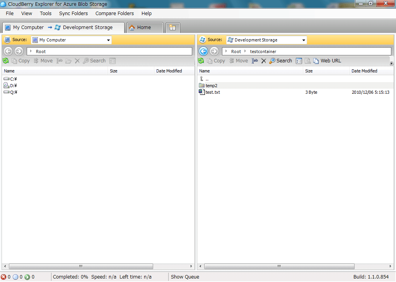This screenshot has width=396, height=282.
Task: Click Move in the right pane toolbar
Action: coord(238,61)
